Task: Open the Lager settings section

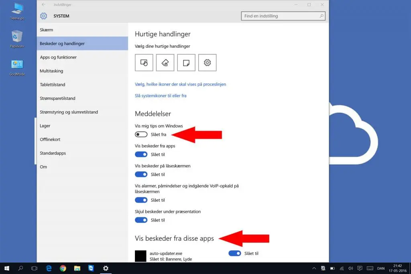Action: pos(45,126)
